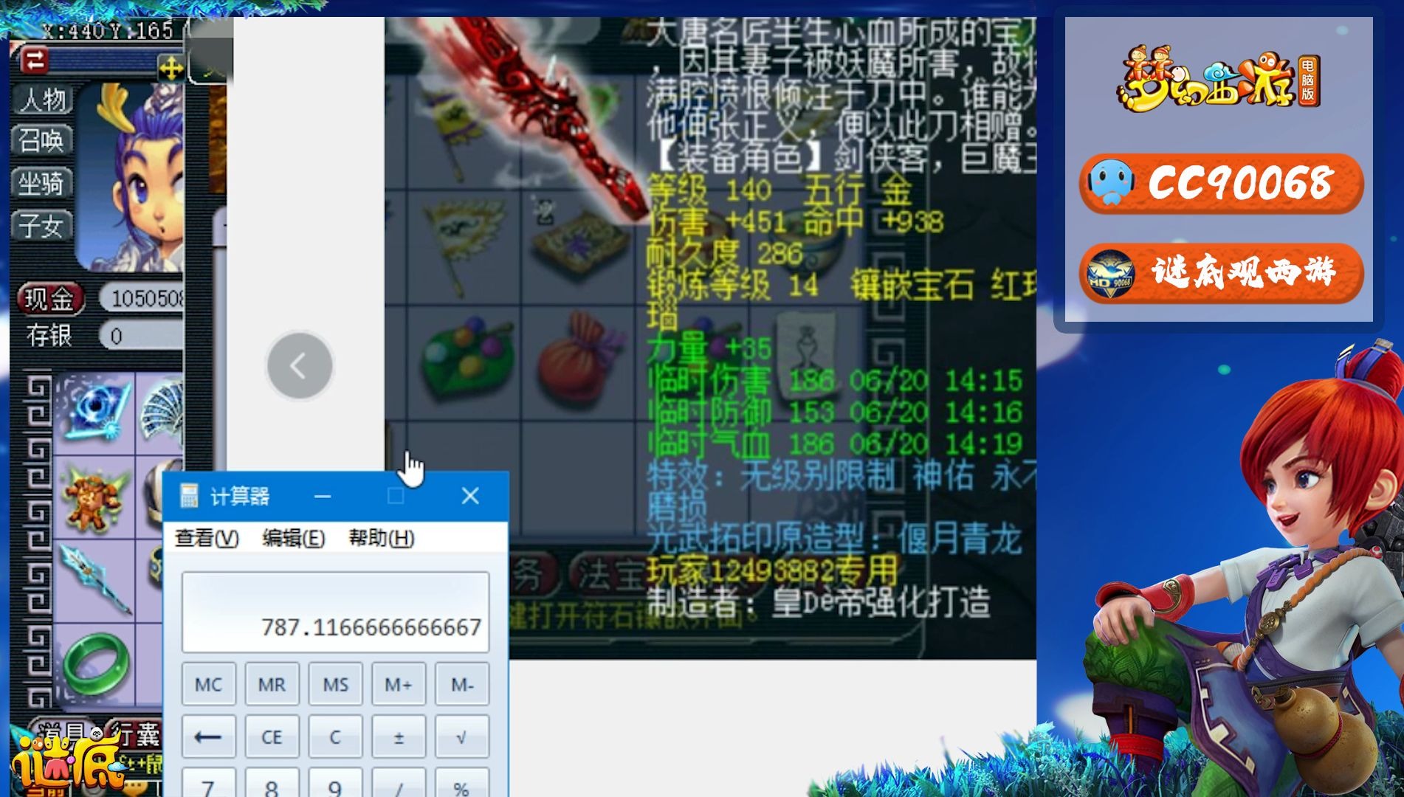
Task: Click the 行囊 bag tab at bottom
Action: [x=133, y=733]
